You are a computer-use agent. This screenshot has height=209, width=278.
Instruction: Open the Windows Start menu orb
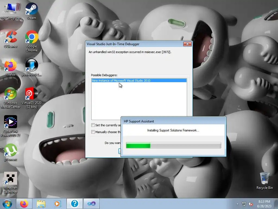[7, 204]
